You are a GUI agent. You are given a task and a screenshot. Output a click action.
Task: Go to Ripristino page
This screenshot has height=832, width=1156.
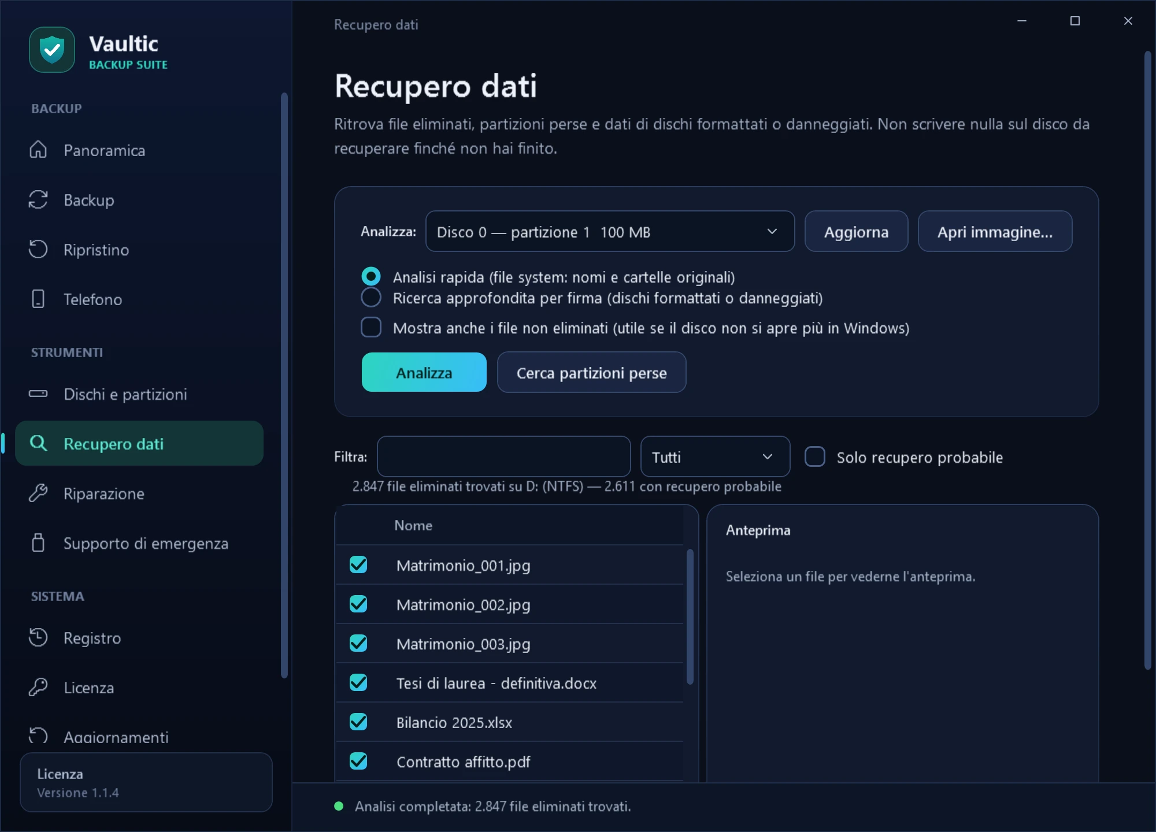(x=139, y=250)
